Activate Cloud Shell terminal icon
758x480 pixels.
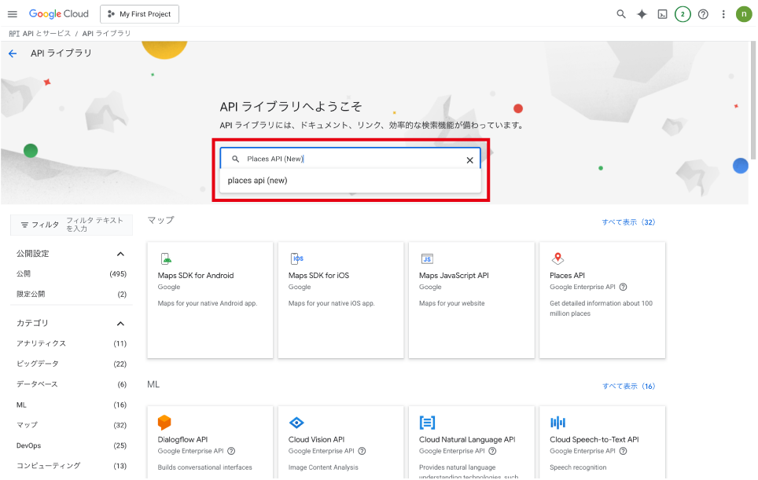(x=662, y=14)
